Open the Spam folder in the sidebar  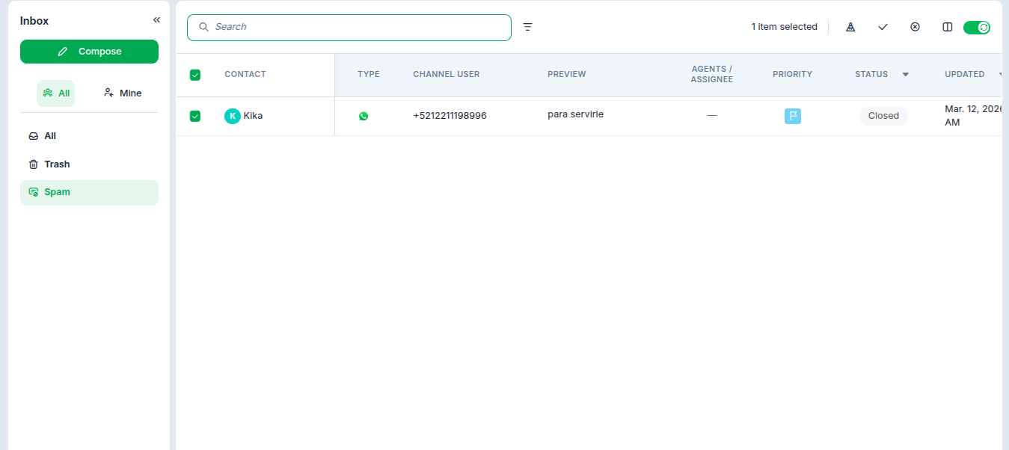tap(56, 192)
